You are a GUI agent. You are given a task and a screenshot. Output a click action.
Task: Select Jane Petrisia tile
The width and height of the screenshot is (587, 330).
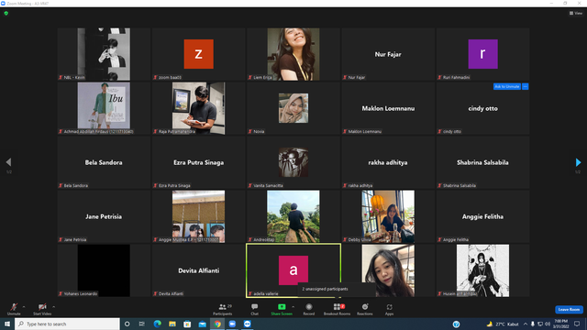click(104, 216)
